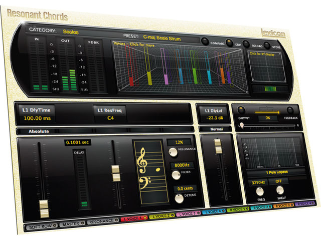Select the L Voice 1 tab
Viewport: 321px width, 240px height.
click(x=134, y=218)
